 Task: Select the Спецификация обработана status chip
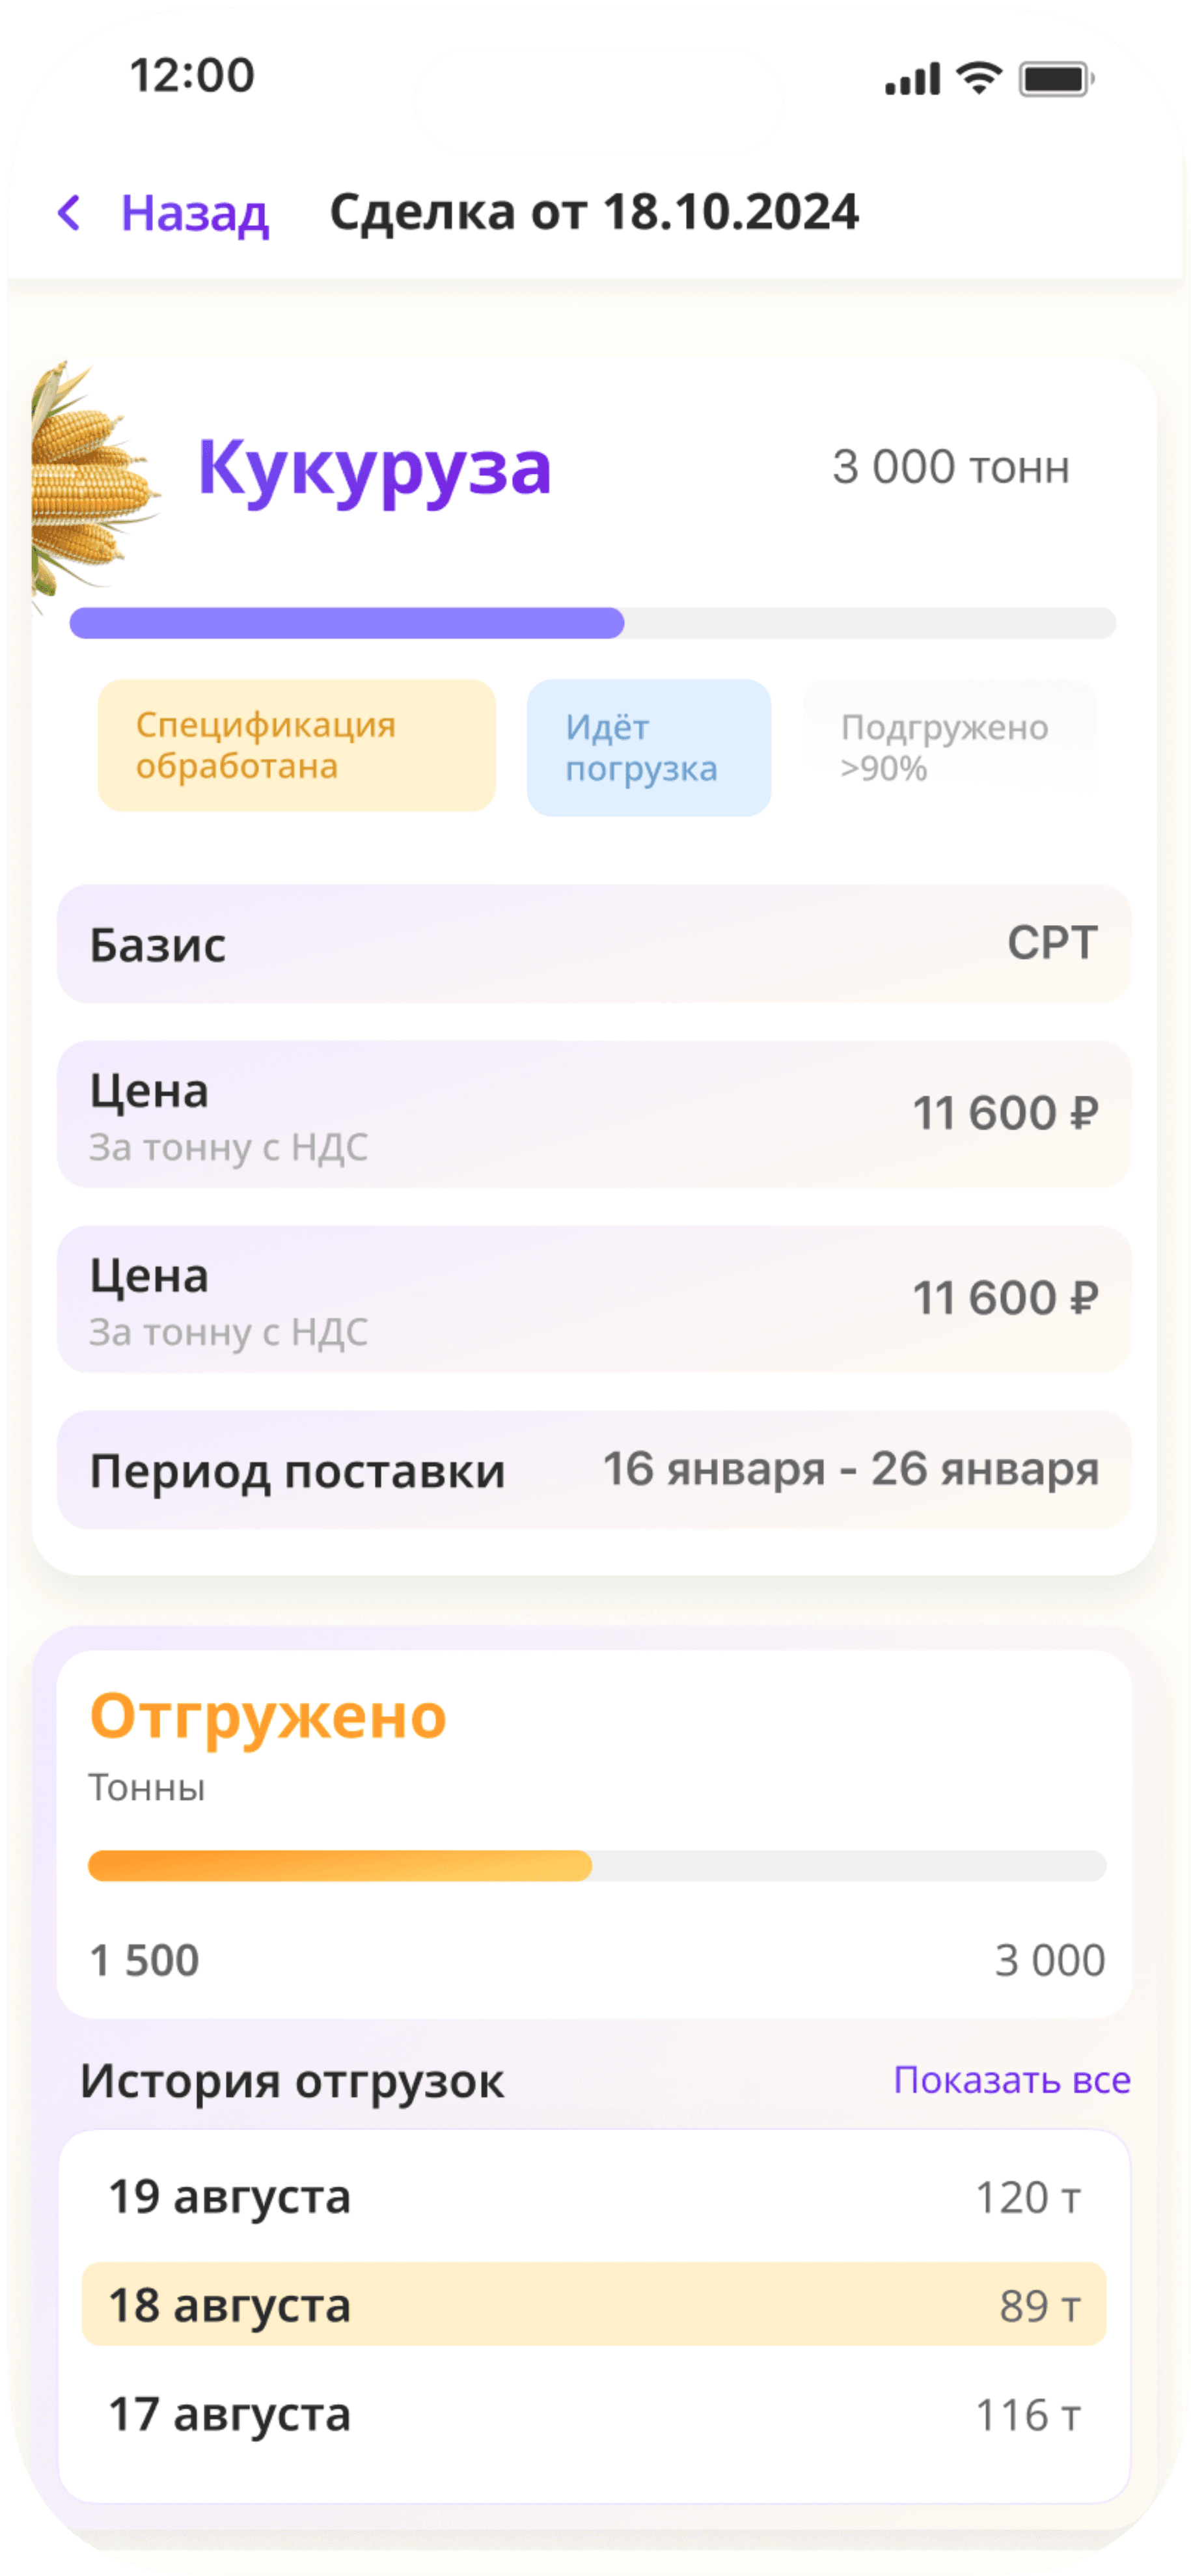click(296, 746)
